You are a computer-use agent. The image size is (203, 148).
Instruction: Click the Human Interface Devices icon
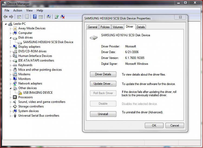(x=15, y=56)
